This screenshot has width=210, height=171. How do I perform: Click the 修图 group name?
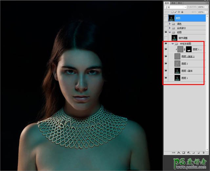point(179,32)
